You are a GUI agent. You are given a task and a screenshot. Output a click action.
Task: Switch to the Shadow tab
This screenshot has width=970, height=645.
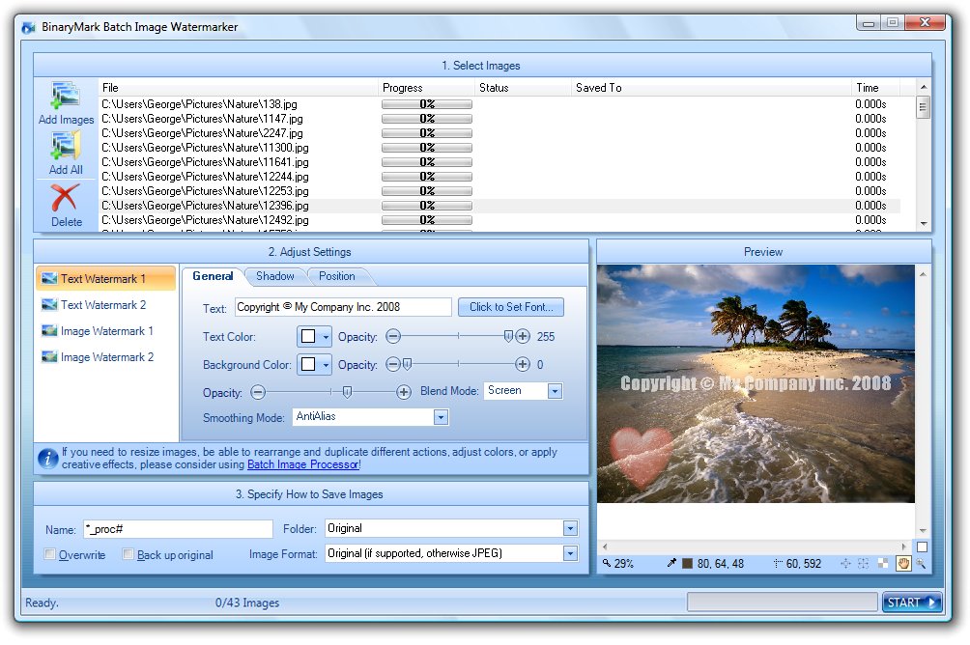[274, 276]
